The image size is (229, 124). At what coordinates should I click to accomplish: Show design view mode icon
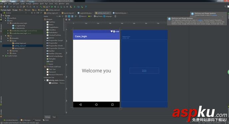click(66, 16)
